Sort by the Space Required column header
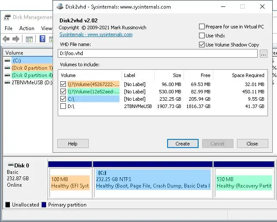 click(240, 75)
